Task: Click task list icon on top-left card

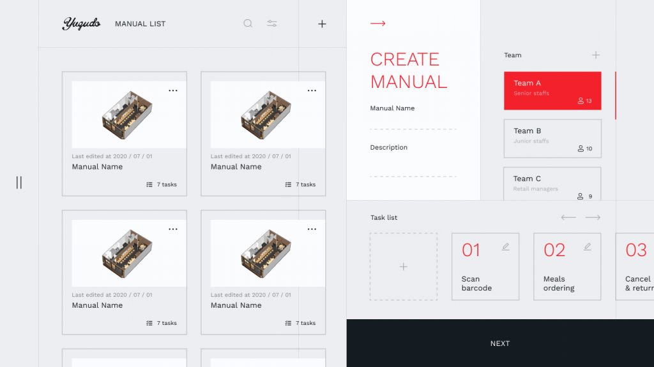Action: 149,184
